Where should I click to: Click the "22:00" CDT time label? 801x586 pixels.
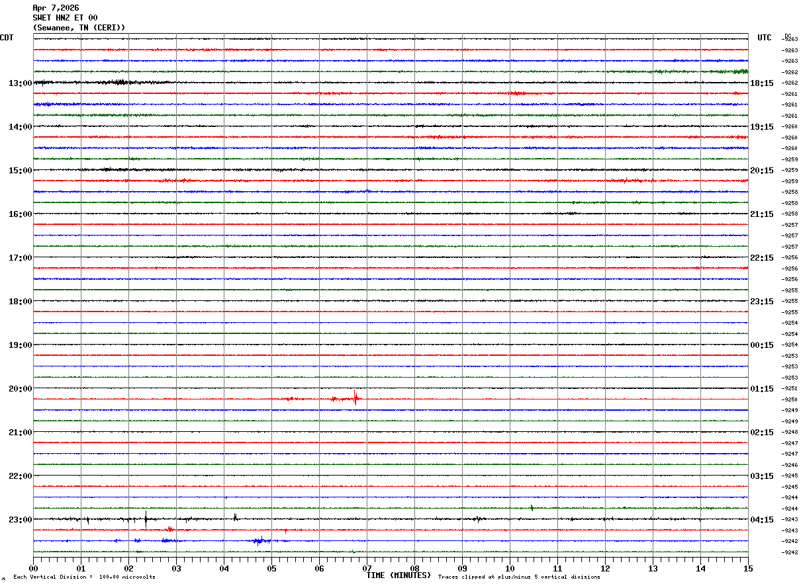(20, 476)
